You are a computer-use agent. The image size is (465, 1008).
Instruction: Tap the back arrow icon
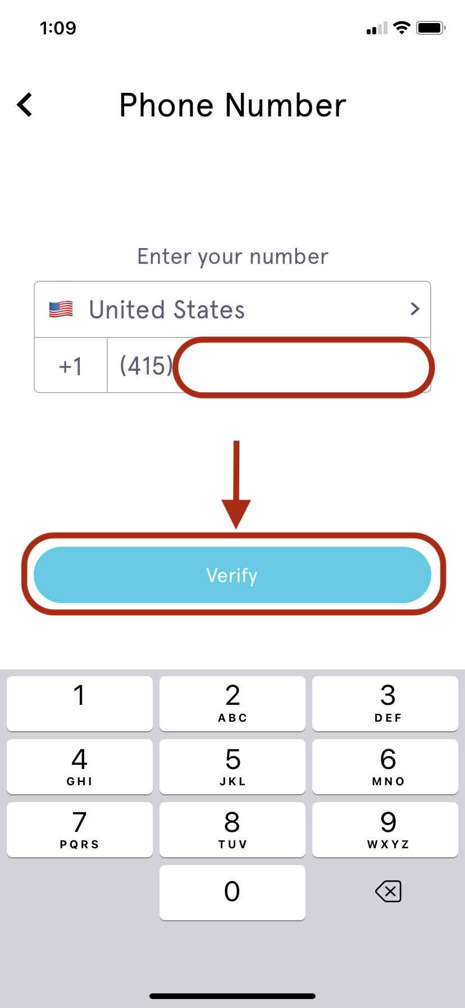[25, 105]
